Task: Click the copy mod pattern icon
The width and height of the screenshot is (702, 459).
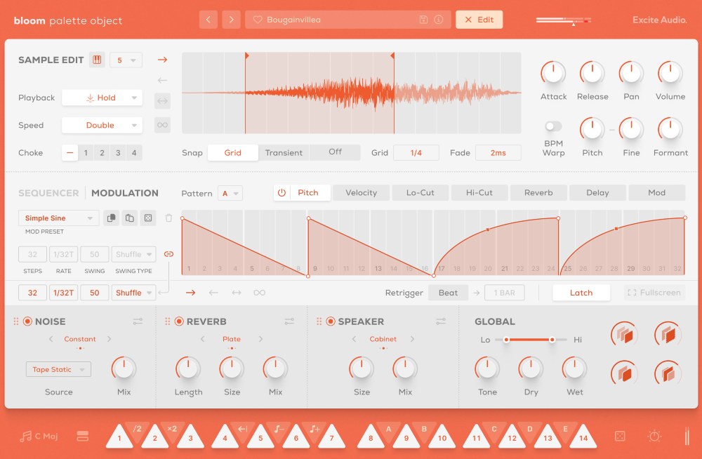Action: pyautogui.click(x=110, y=218)
